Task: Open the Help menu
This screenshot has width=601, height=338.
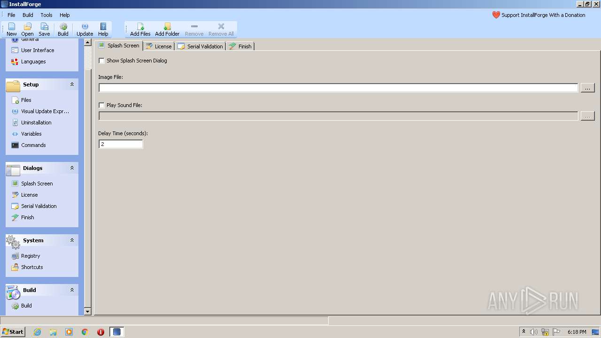Action: 65,15
